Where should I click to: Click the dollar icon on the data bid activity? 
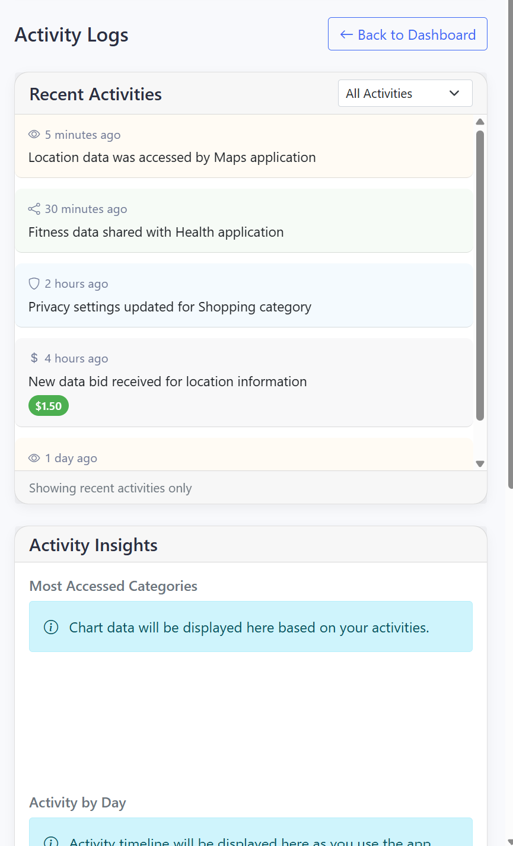pos(34,358)
